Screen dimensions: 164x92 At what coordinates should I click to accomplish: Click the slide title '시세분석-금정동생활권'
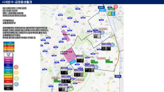coord(17,2)
